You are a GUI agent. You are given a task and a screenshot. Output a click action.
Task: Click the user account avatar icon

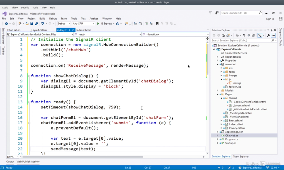pos(281,19)
